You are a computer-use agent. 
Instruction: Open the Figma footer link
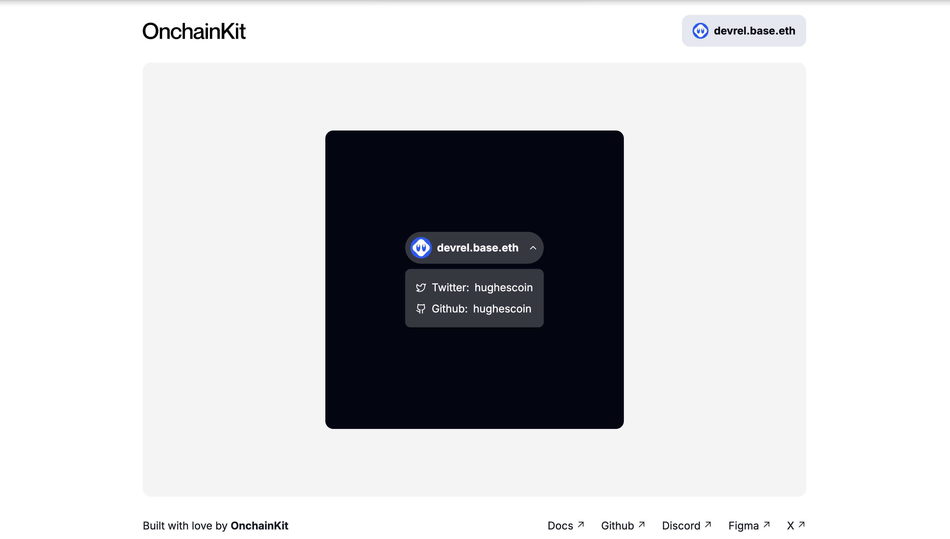coord(749,526)
